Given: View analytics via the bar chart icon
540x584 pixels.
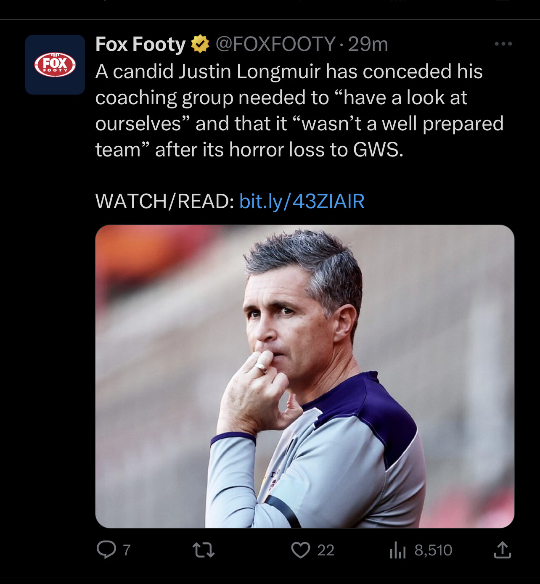Looking at the screenshot, I should (x=397, y=550).
